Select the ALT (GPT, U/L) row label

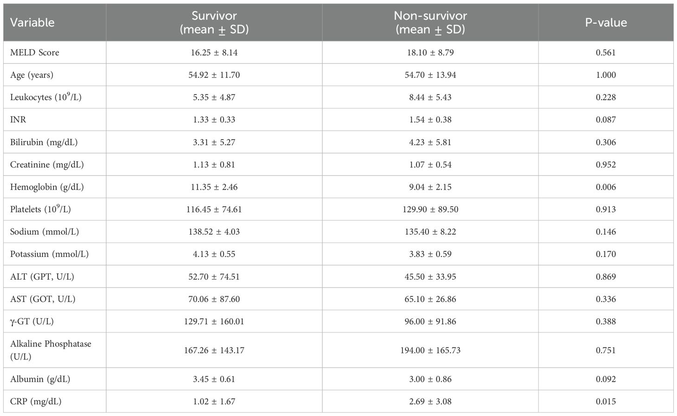[x=42, y=276]
